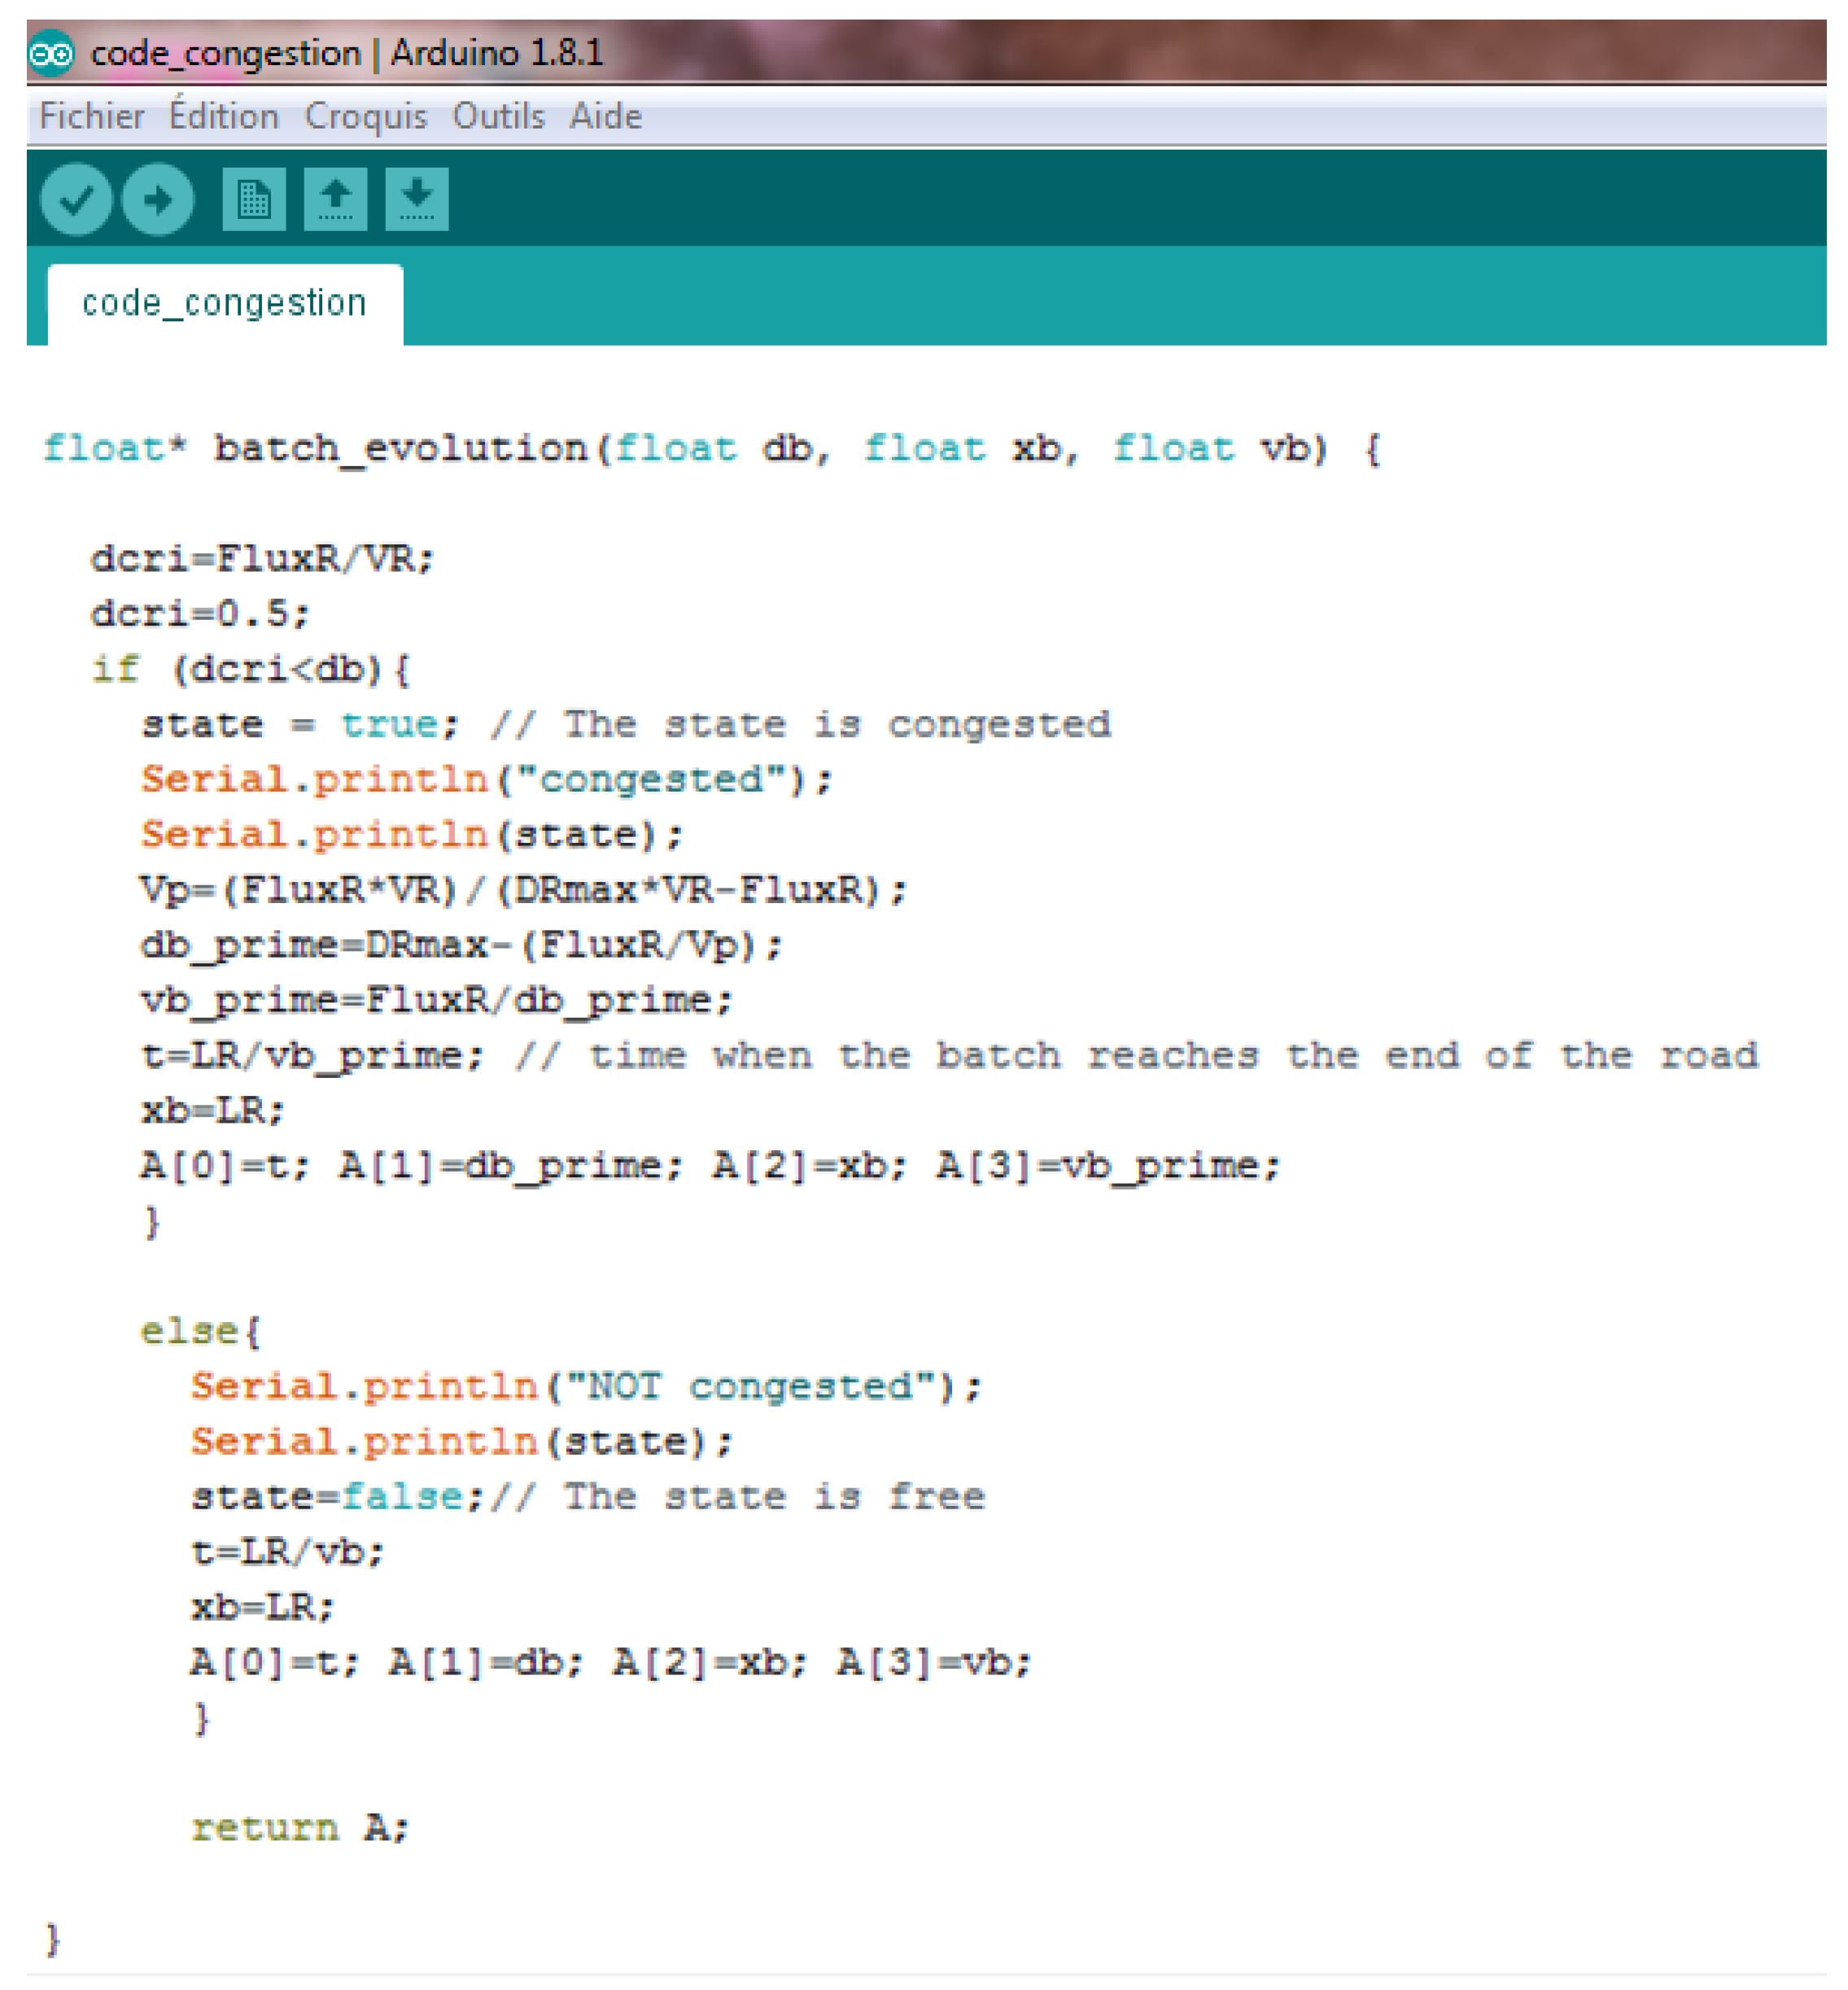Click the window title code_congestion | Arduino 1.8.1
1848x1990 pixels.
[x=347, y=53]
